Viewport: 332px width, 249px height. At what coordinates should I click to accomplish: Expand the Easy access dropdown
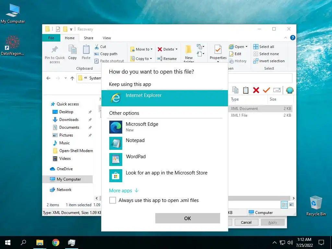pyautogui.click(x=201, y=54)
